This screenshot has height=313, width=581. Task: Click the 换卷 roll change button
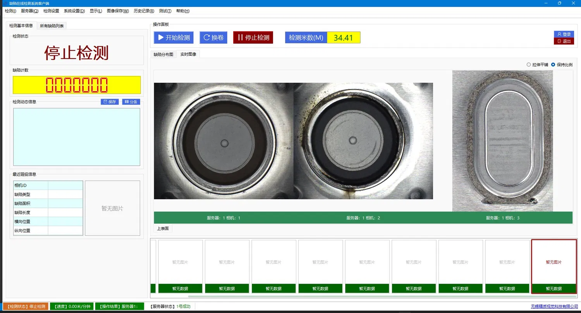[213, 38]
